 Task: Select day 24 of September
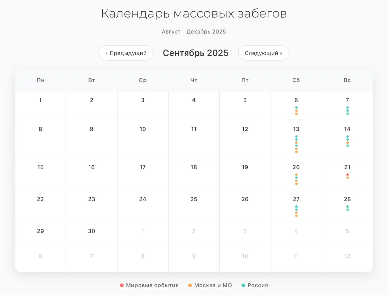click(143, 206)
